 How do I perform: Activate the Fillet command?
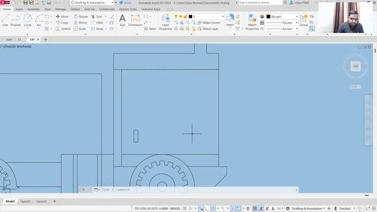97,22
